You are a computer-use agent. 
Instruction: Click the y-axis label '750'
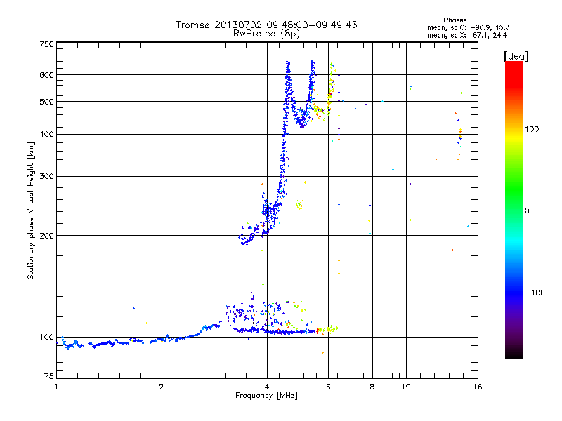click(x=46, y=44)
